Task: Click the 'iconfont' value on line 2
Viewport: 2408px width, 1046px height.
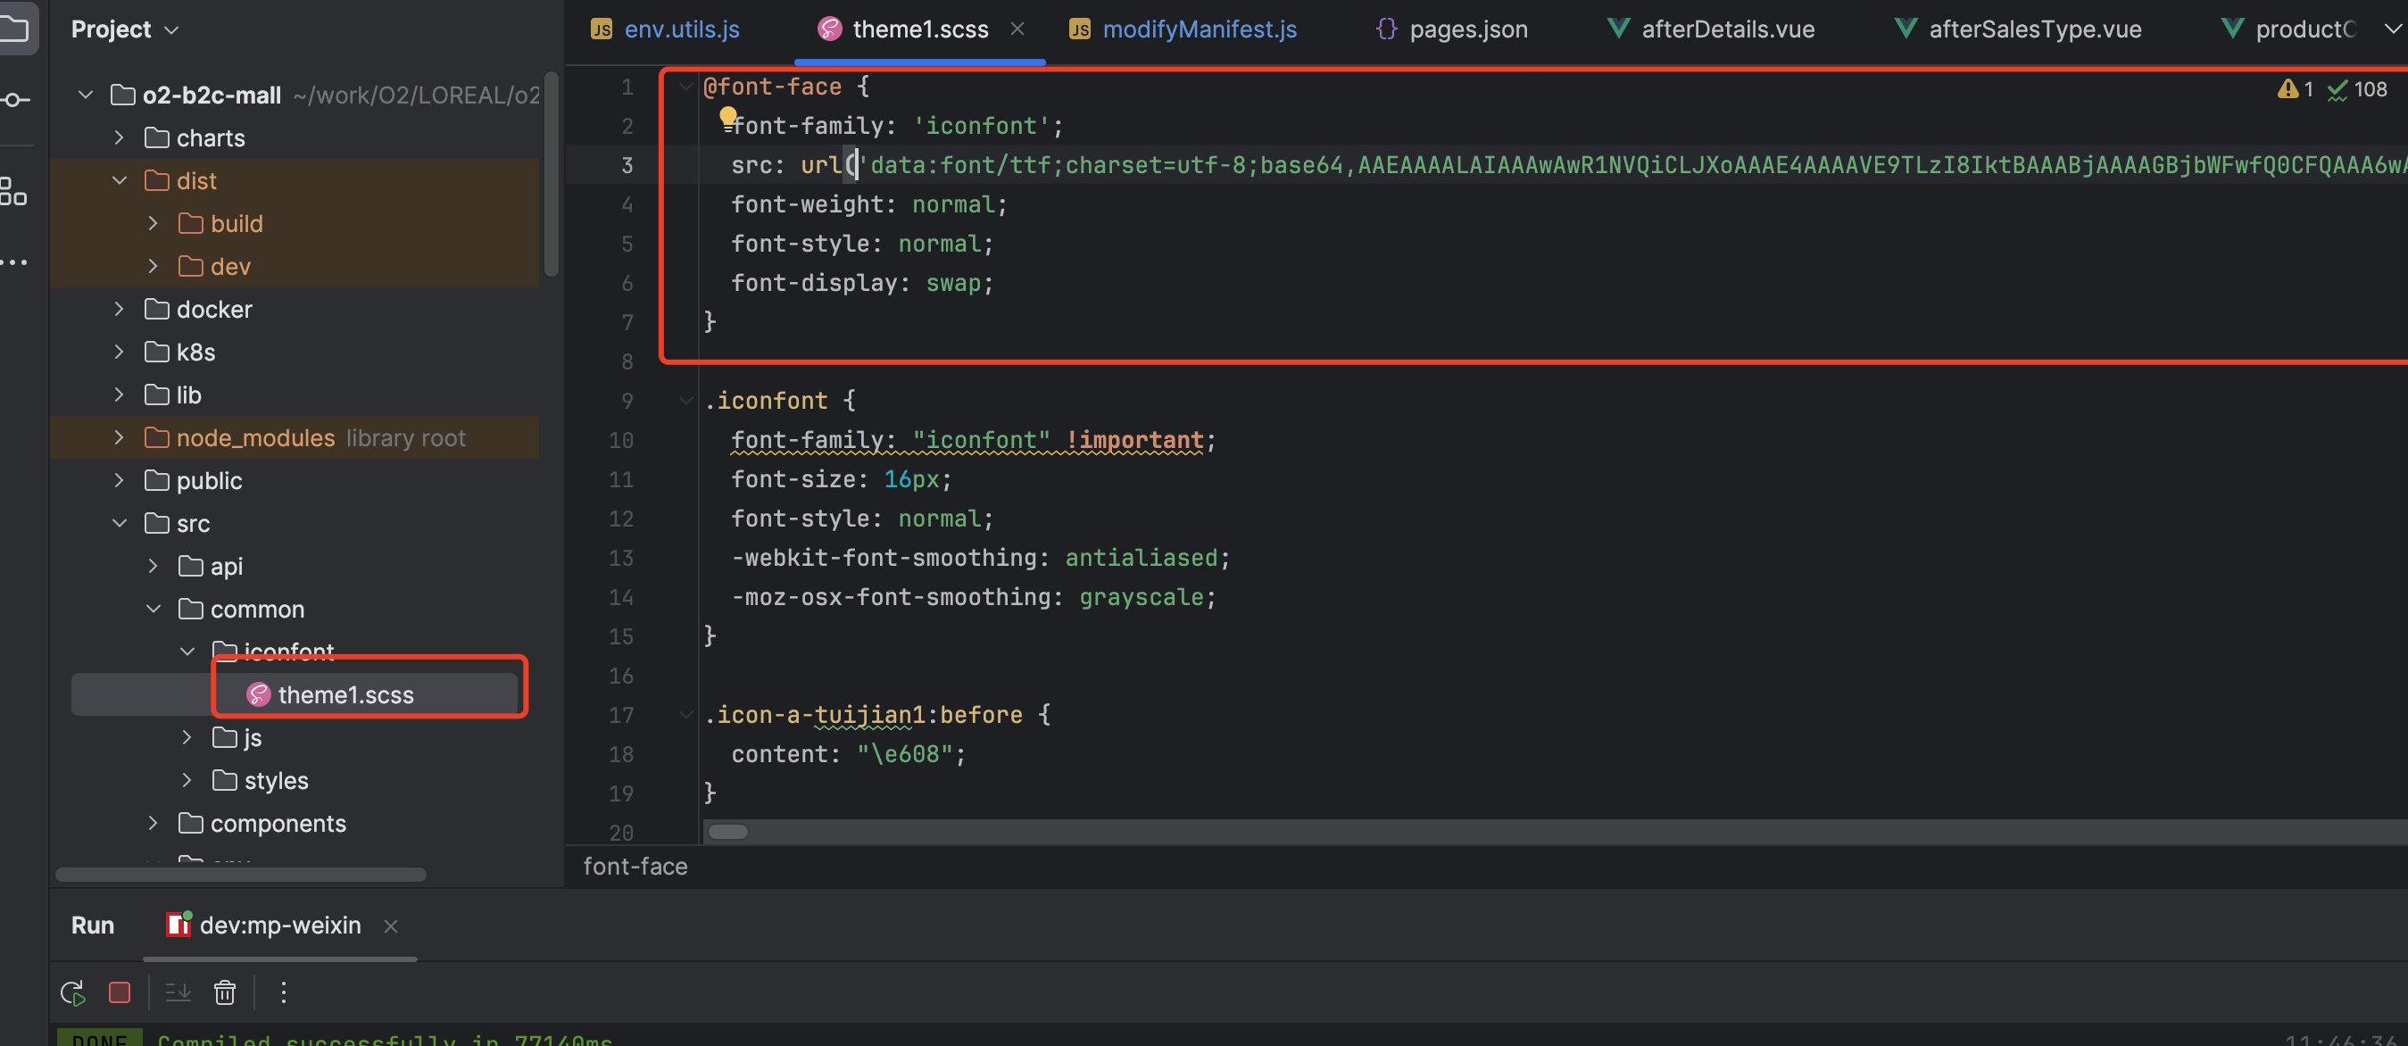Action: point(981,126)
